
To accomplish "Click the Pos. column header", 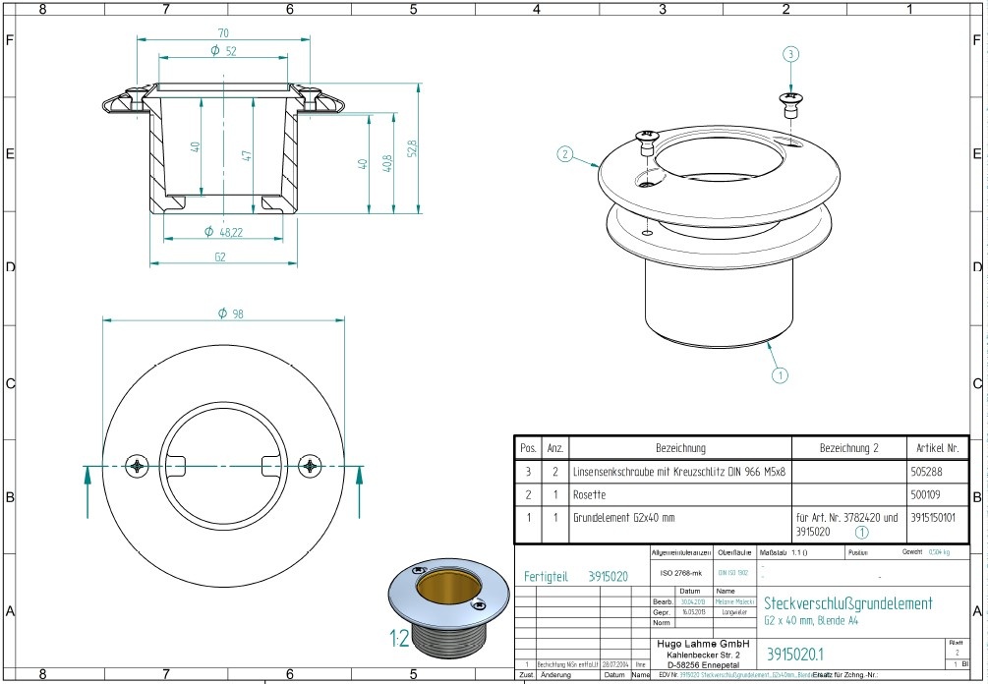I will (528, 448).
